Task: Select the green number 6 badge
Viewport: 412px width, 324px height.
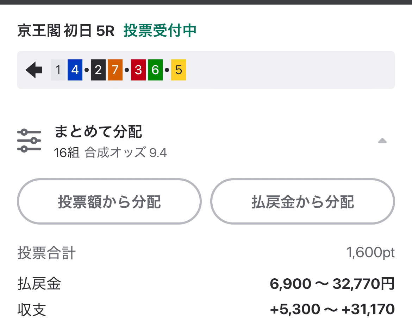Action: [x=155, y=70]
